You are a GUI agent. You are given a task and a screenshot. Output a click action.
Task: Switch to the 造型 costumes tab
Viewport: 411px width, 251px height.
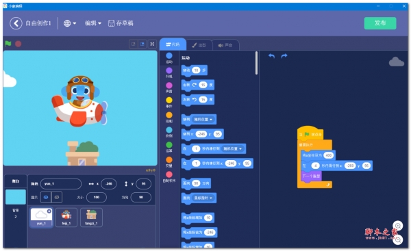click(199, 45)
